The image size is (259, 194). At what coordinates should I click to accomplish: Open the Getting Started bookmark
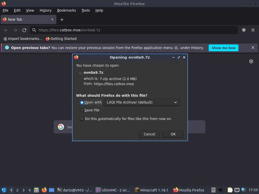(x=61, y=39)
